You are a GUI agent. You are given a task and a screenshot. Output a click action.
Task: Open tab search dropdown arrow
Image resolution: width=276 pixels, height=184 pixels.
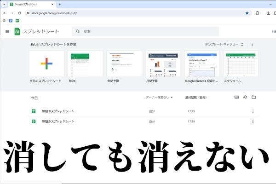tap(4, 4)
